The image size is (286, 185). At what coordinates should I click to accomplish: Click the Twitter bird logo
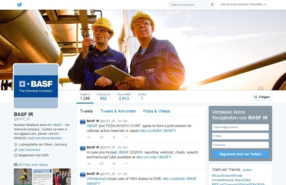[x=19, y=4]
